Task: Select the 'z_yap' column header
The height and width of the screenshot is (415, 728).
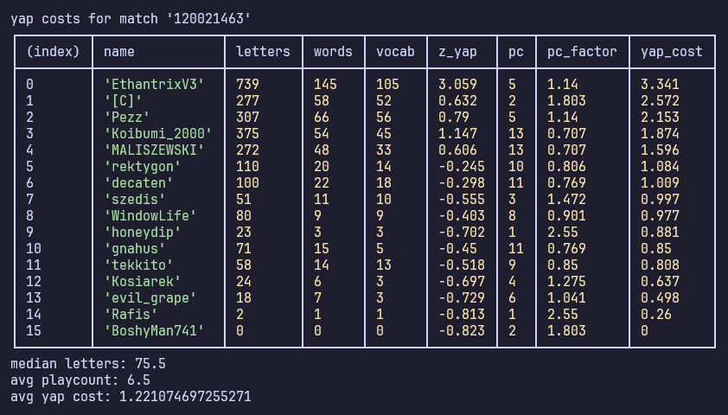Action: [457, 52]
